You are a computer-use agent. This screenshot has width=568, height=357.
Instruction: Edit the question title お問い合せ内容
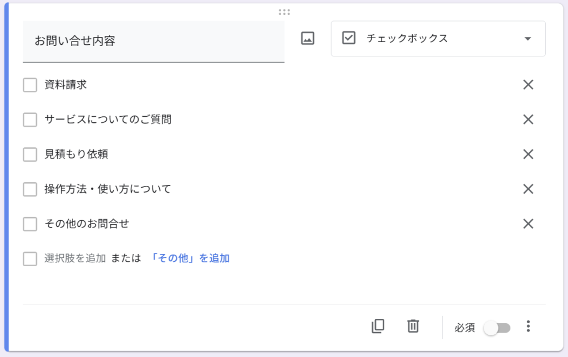click(153, 41)
